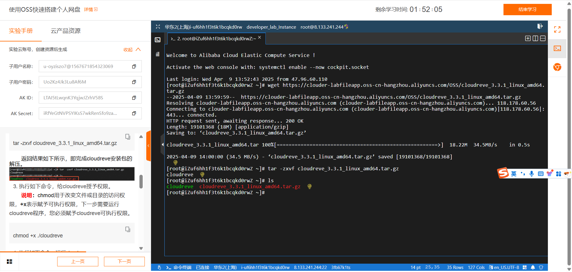Split the terminal horizontally
The width and height of the screenshot is (572, 272).
pyautogui.click(x=543, y=38)
